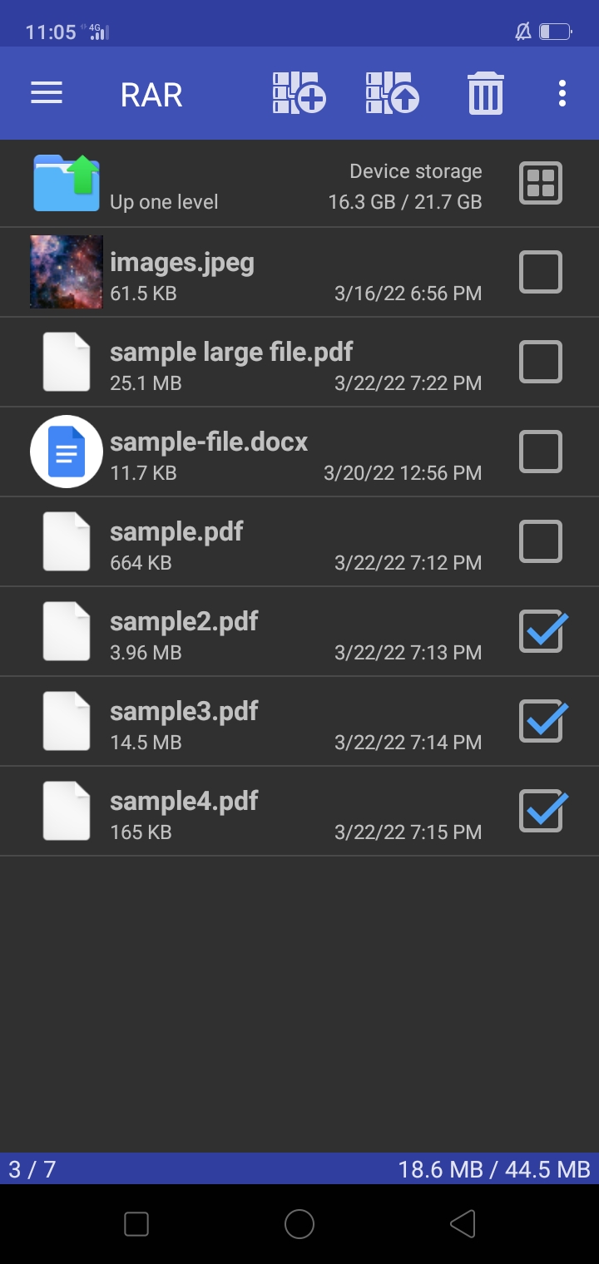599x1264 pixels.
Task: Open the images.jpeg thumbnail
Action: [x=66, y=272]
